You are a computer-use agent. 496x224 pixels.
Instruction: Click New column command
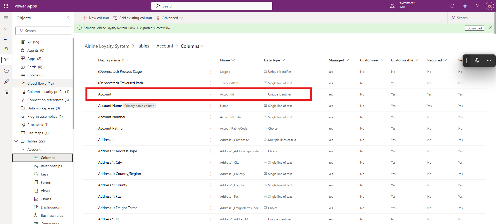(96, 18)
